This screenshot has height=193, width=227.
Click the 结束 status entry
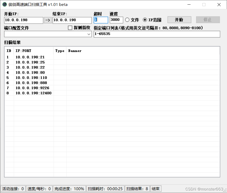(x=156, y=189)
